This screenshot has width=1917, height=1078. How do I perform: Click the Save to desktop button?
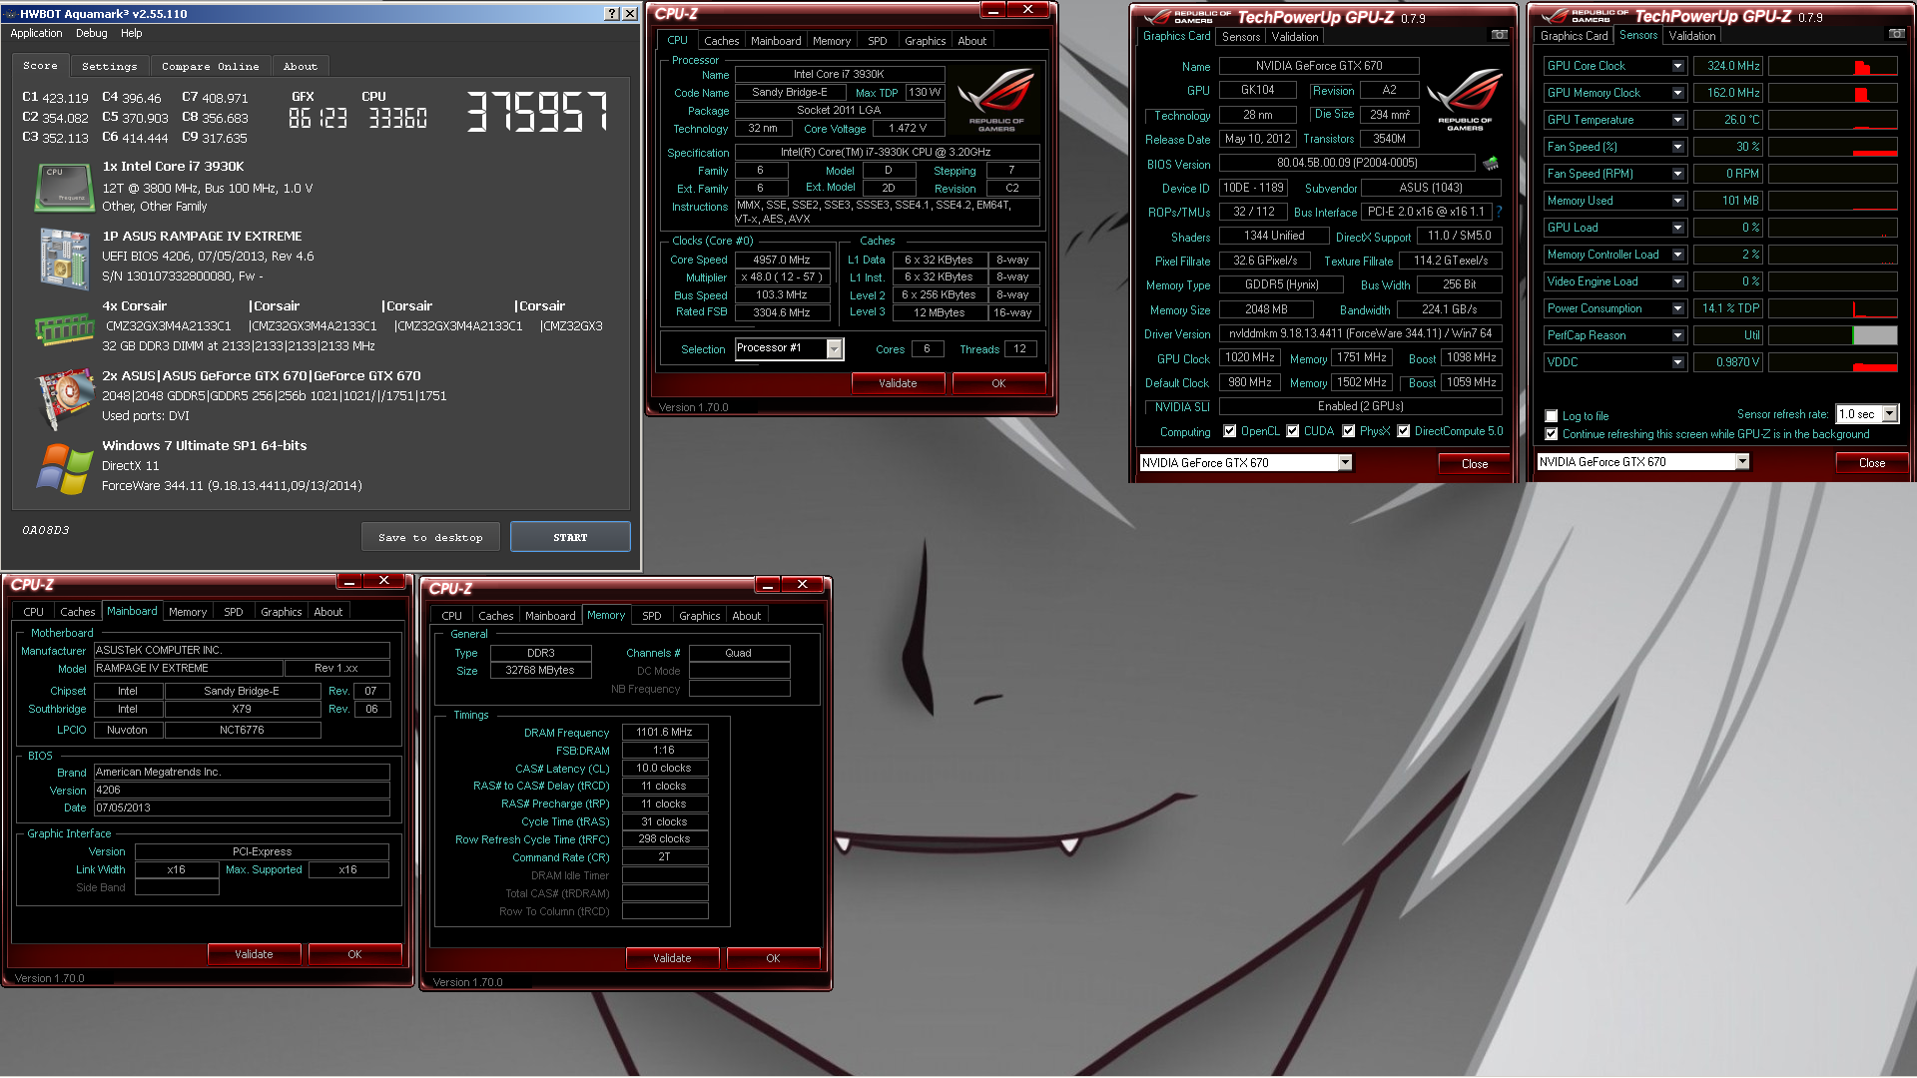[430, 537]
